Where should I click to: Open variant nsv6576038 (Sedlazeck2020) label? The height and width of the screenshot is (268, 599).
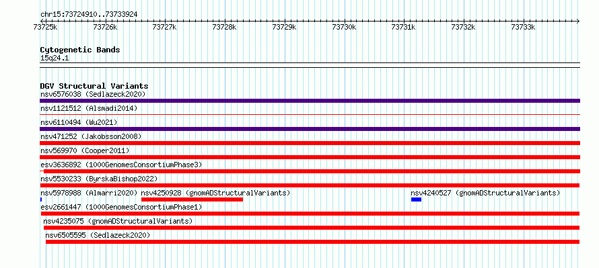(93, 94)
